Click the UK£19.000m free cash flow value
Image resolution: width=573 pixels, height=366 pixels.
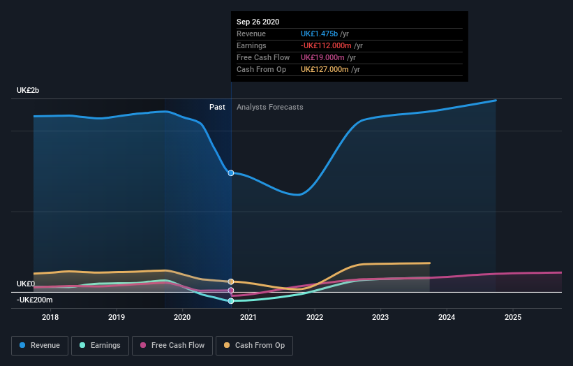[322, 57]
